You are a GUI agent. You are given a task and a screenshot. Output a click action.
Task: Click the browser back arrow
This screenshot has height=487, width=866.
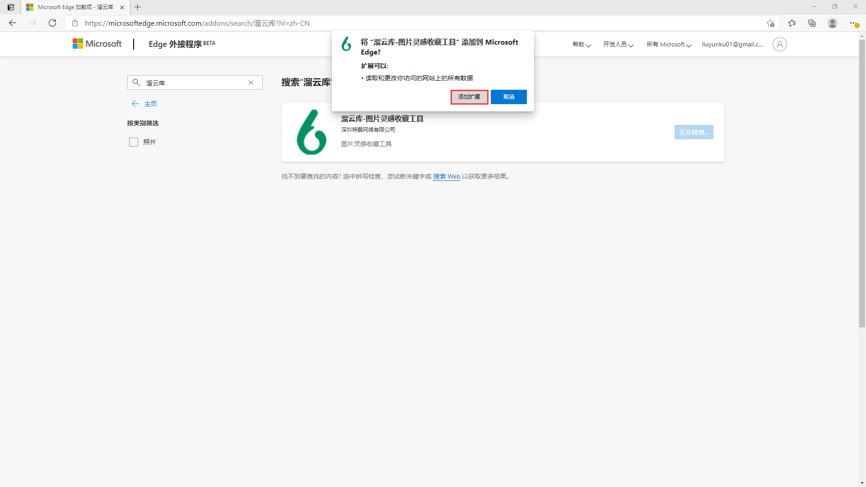pyautogui.click(x=13, y=23)
